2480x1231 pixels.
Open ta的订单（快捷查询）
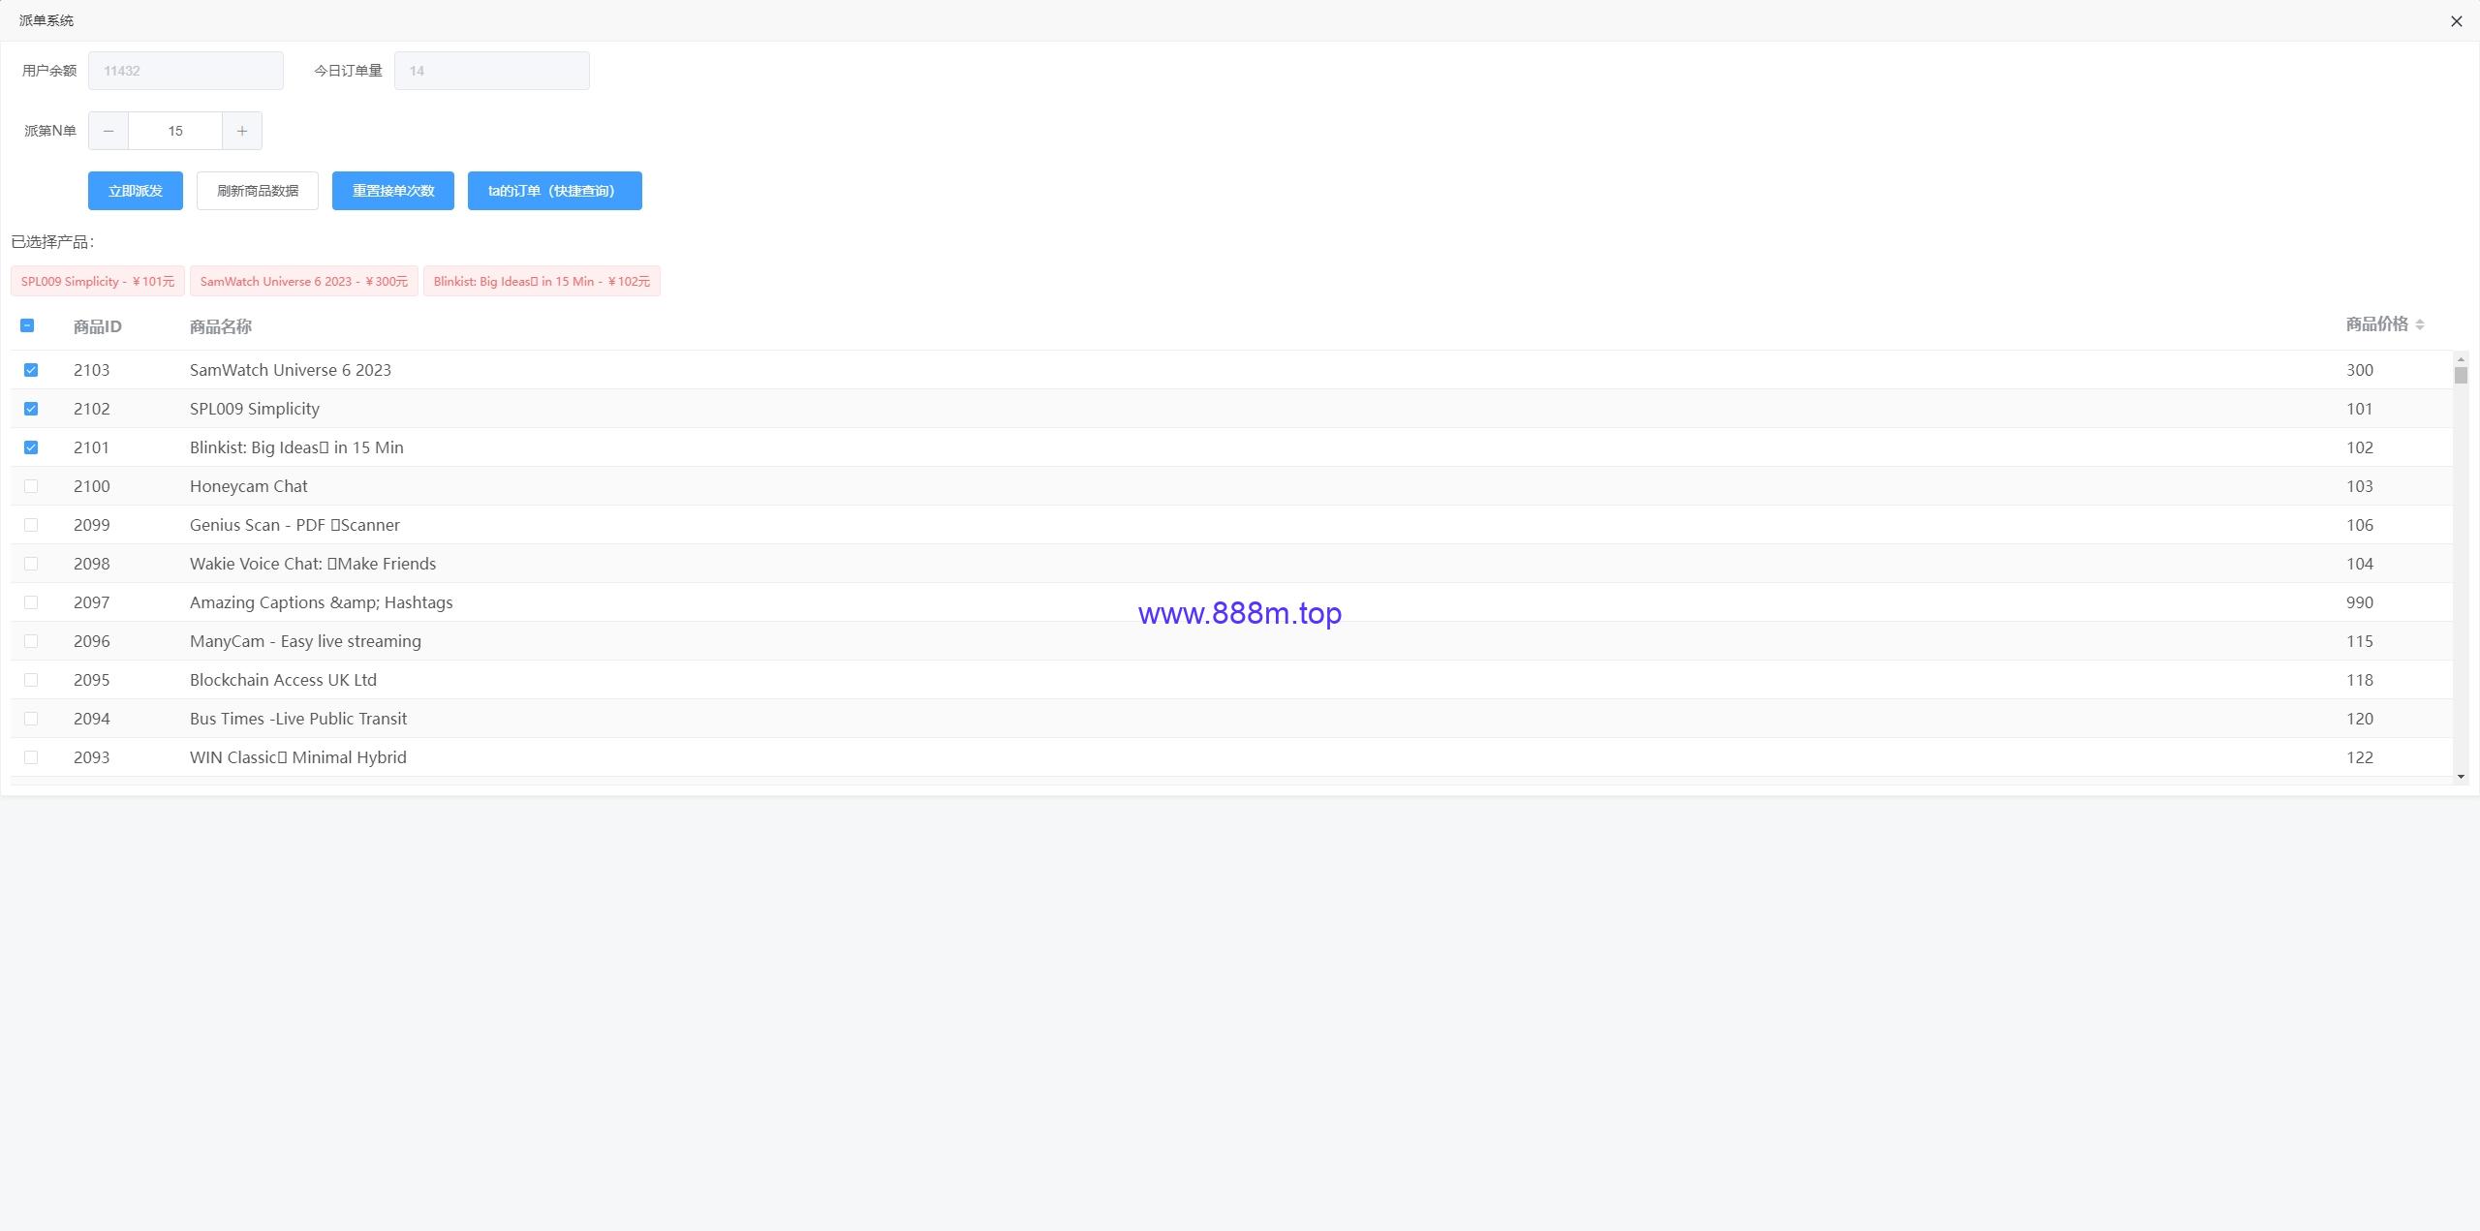555,191
